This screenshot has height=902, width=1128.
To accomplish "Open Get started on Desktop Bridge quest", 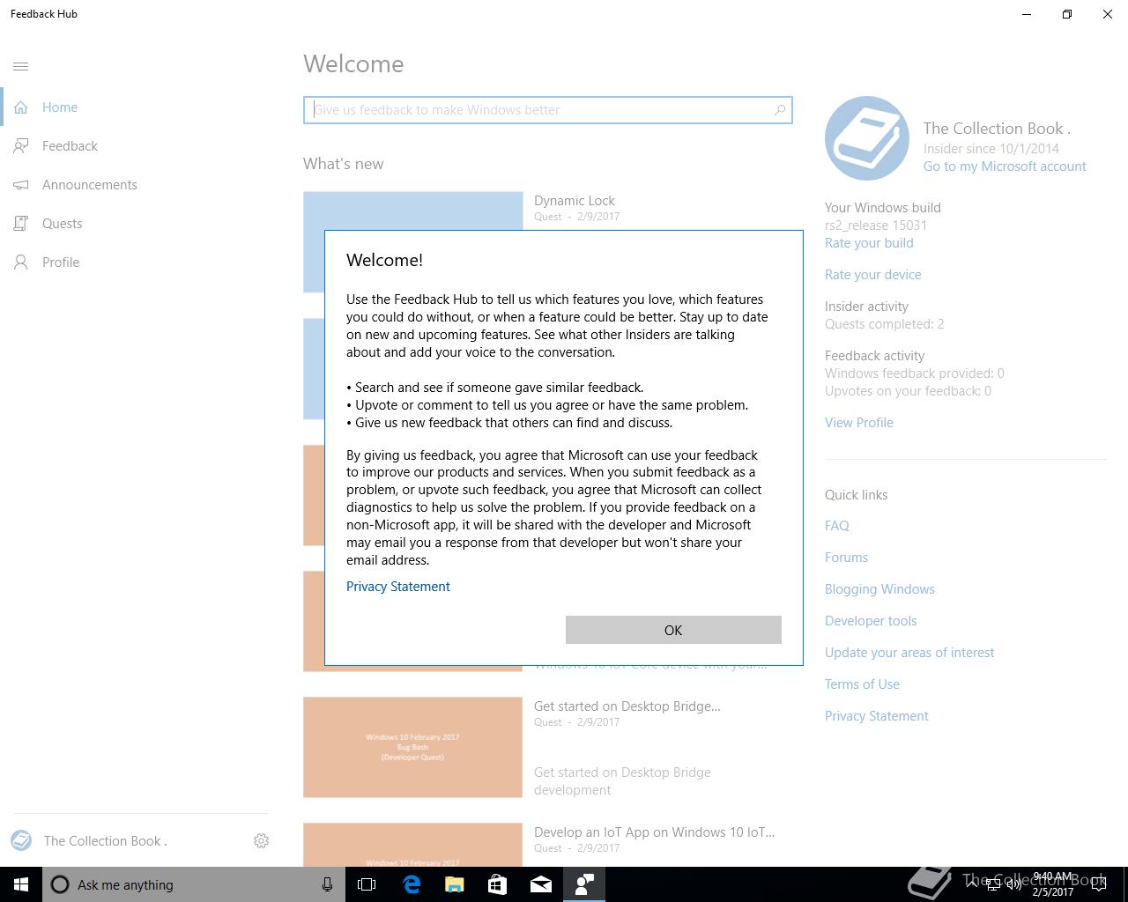I will [x=627, y=706].
